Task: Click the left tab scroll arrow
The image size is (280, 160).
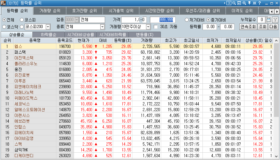Action: click(x=272, y=11)
